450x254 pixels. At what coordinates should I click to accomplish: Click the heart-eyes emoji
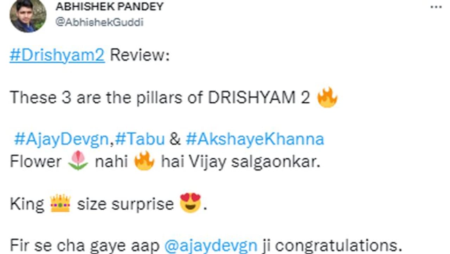coord(190,203)
